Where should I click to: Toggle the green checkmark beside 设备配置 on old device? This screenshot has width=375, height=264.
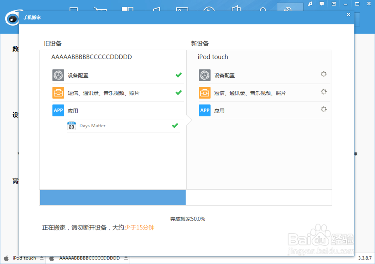click(179, 75)
